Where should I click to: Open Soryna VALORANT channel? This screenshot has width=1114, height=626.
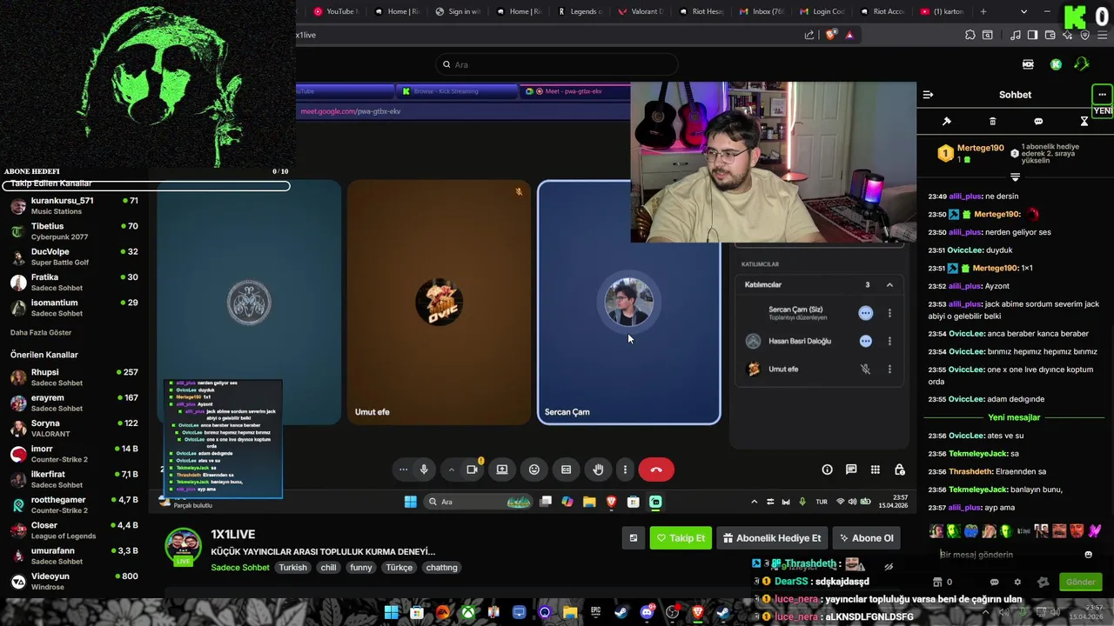click(x=74, y=428)
